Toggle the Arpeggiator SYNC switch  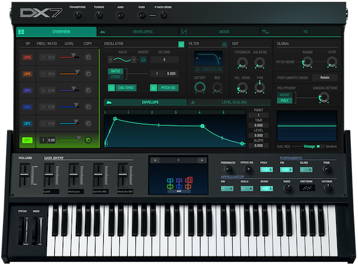coord(267,189)
